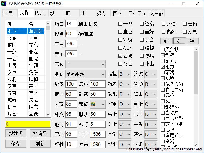Toggle the 鉄壁 skill checkbox
Viewport: 204px width, 153px height.
click(163, 55)
